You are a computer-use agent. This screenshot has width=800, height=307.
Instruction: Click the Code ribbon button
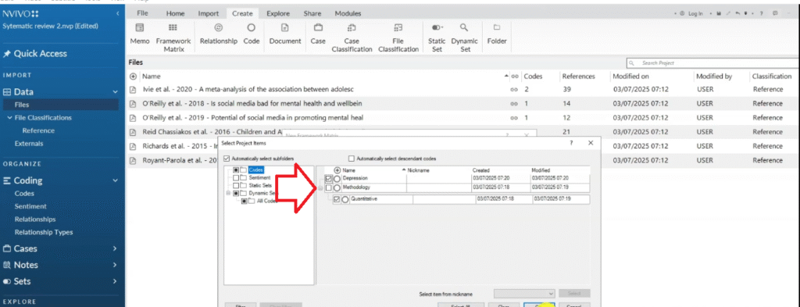coord(251,34)
